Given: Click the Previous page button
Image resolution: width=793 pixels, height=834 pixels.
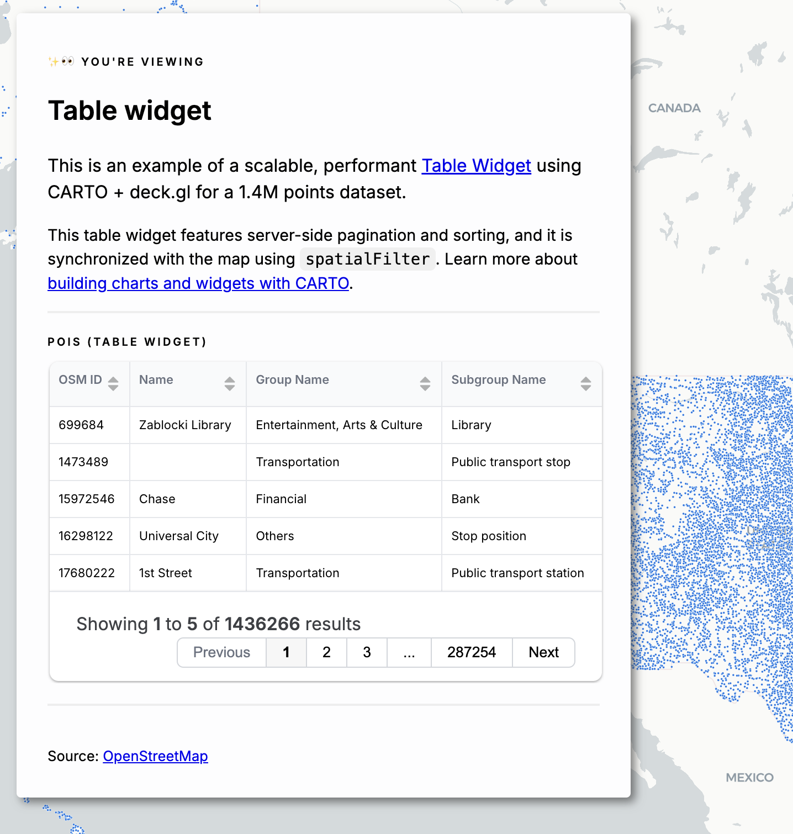Looking at the screenshot, I should click(221, 652).
